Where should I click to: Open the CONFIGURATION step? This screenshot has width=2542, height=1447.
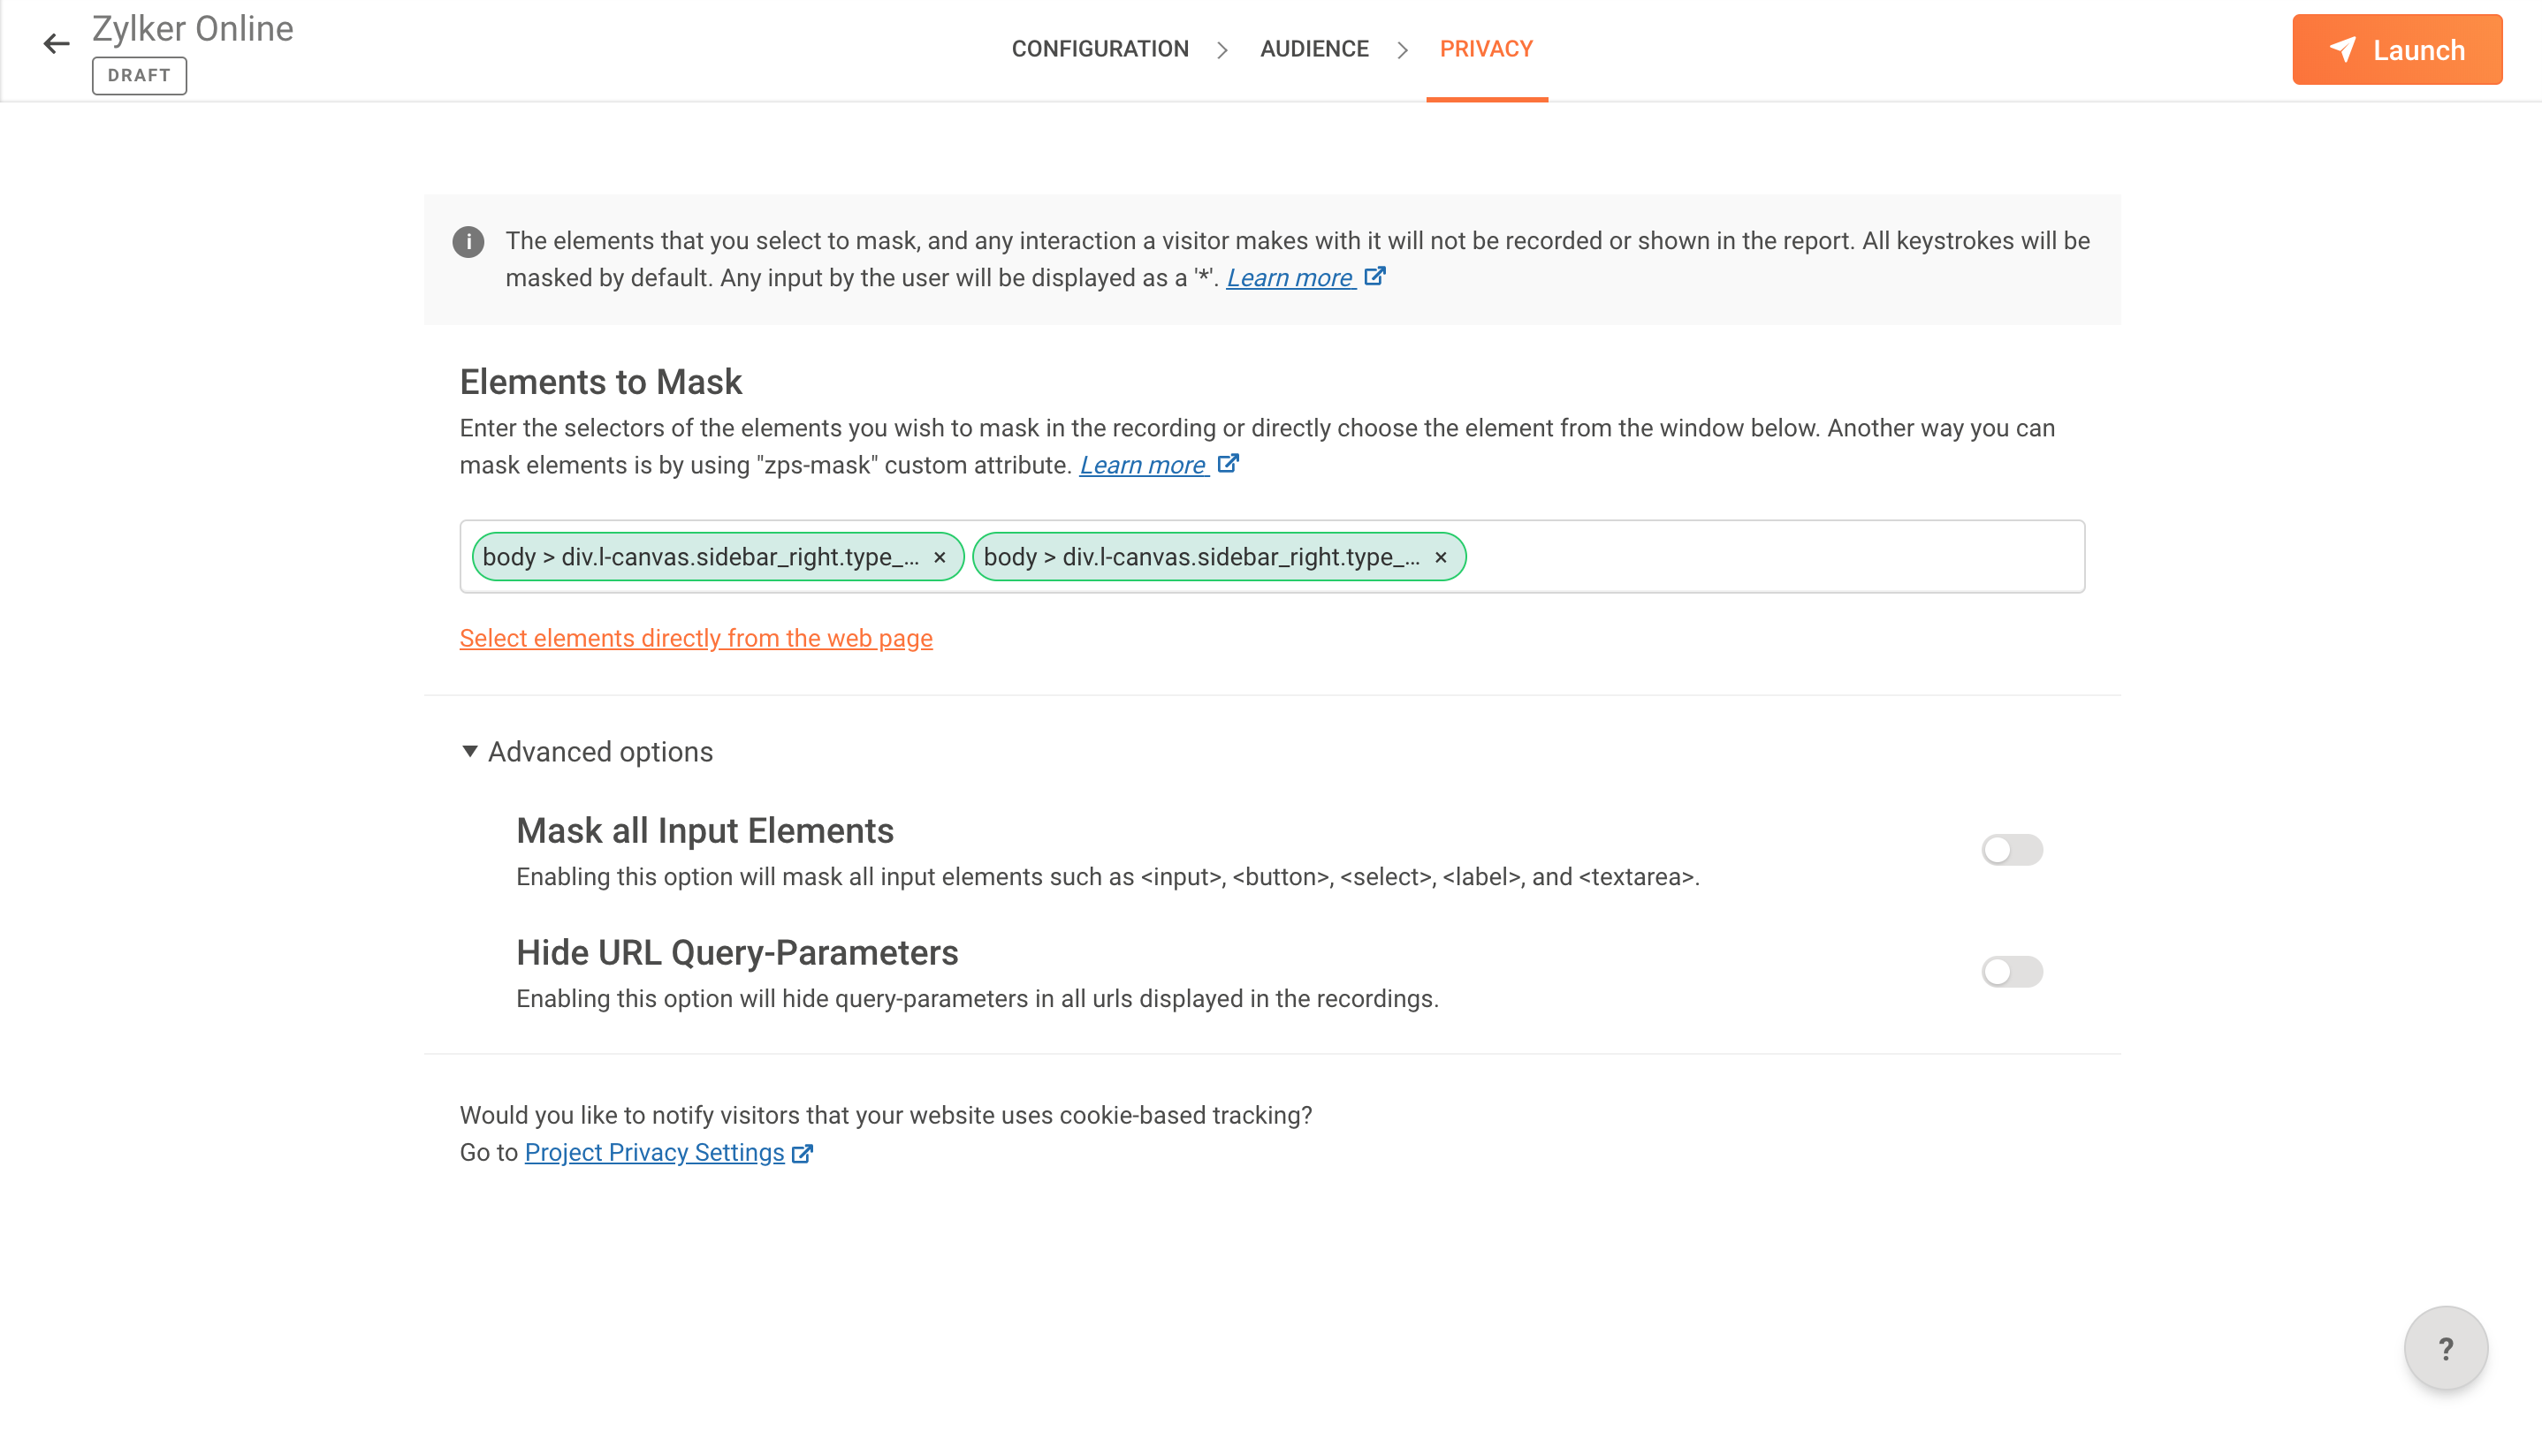pyautogui.click(x=1100, y=49)
